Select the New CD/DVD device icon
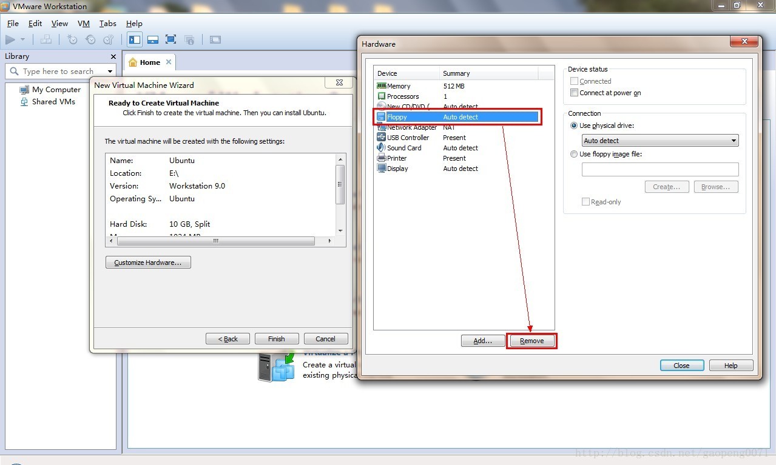This screenshot has height=465, width=776. pyautogui.click(x=382, y=106)
